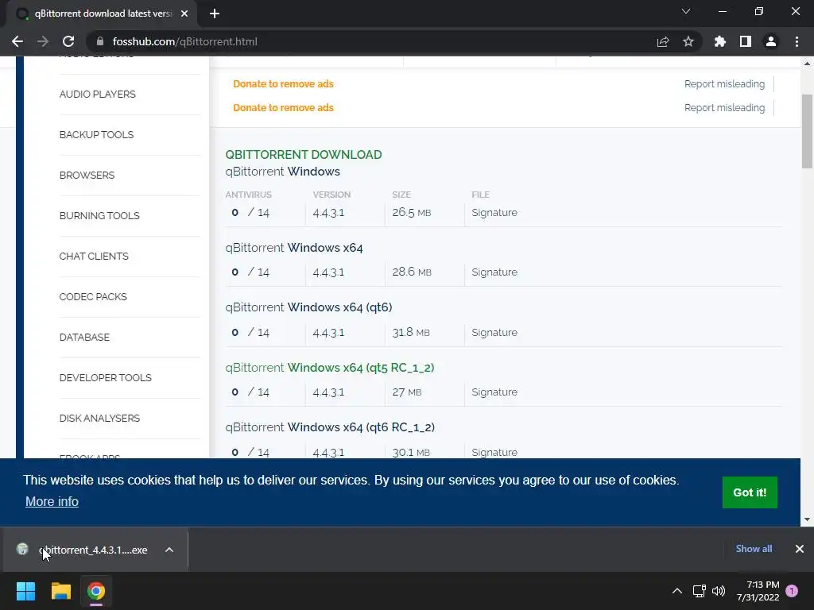
Task: Click the second Donate to remove ads link
Action: 284,108
